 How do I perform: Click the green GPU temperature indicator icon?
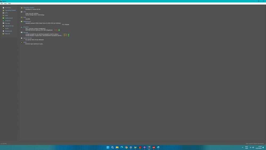coord(59,30)
